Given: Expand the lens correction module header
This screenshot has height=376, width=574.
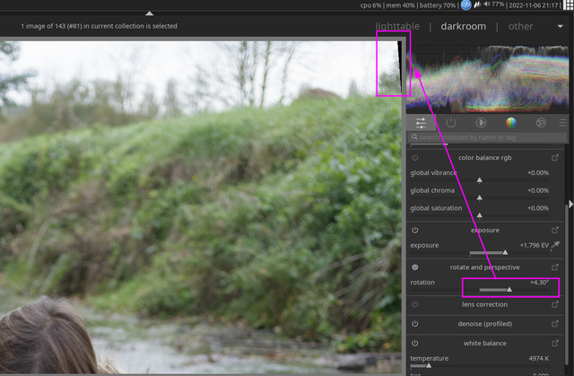Looking at the screenshot, I should point(484,304).
